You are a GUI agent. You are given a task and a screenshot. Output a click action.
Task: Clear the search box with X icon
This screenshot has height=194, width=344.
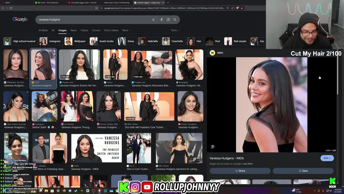(x=153, y=20)
